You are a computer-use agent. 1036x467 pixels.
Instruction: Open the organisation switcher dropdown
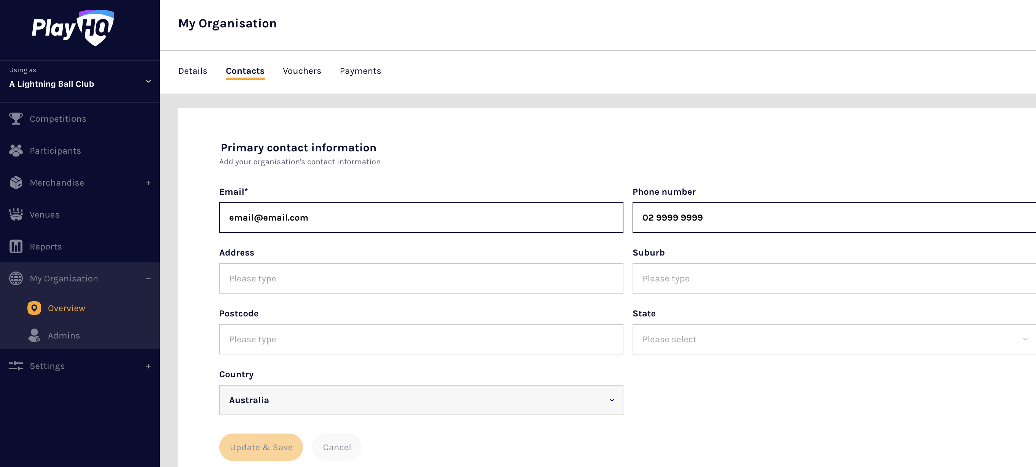(148, 81)
